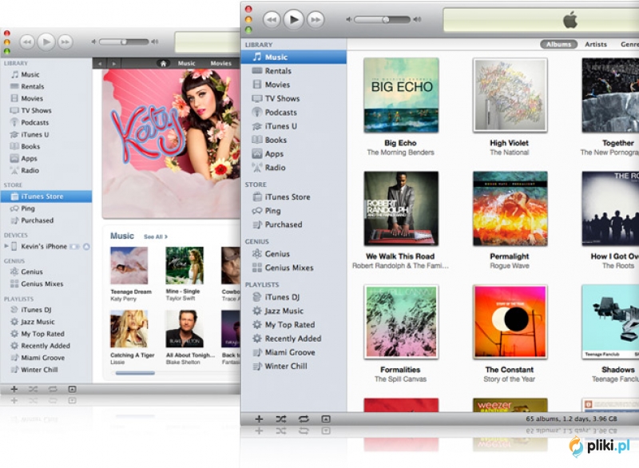Toggle repeat in the back window
639x468 pixels.
click(53, 389)
